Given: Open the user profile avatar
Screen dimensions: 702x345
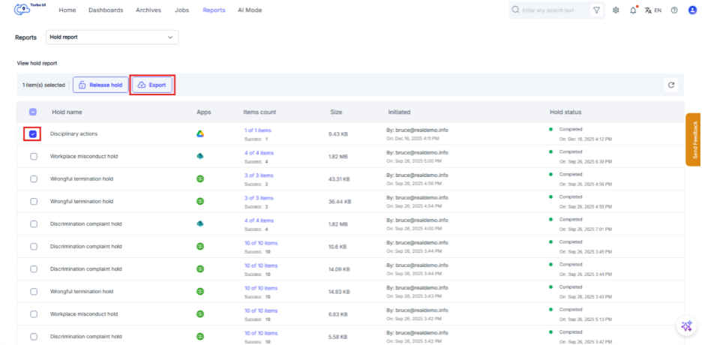Looking at the screenshot, I should 692,10.
